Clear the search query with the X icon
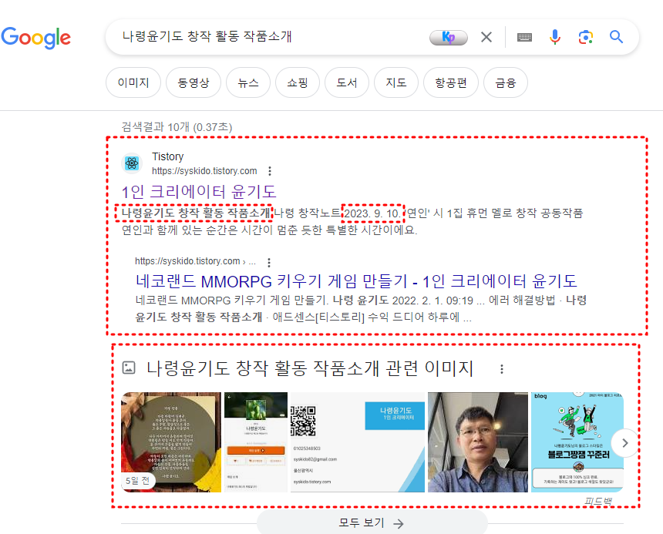 pos(486,37)
